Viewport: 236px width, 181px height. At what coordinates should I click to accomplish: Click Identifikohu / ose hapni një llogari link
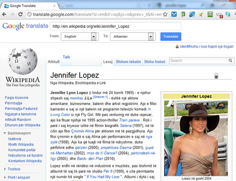coord(207,47)
